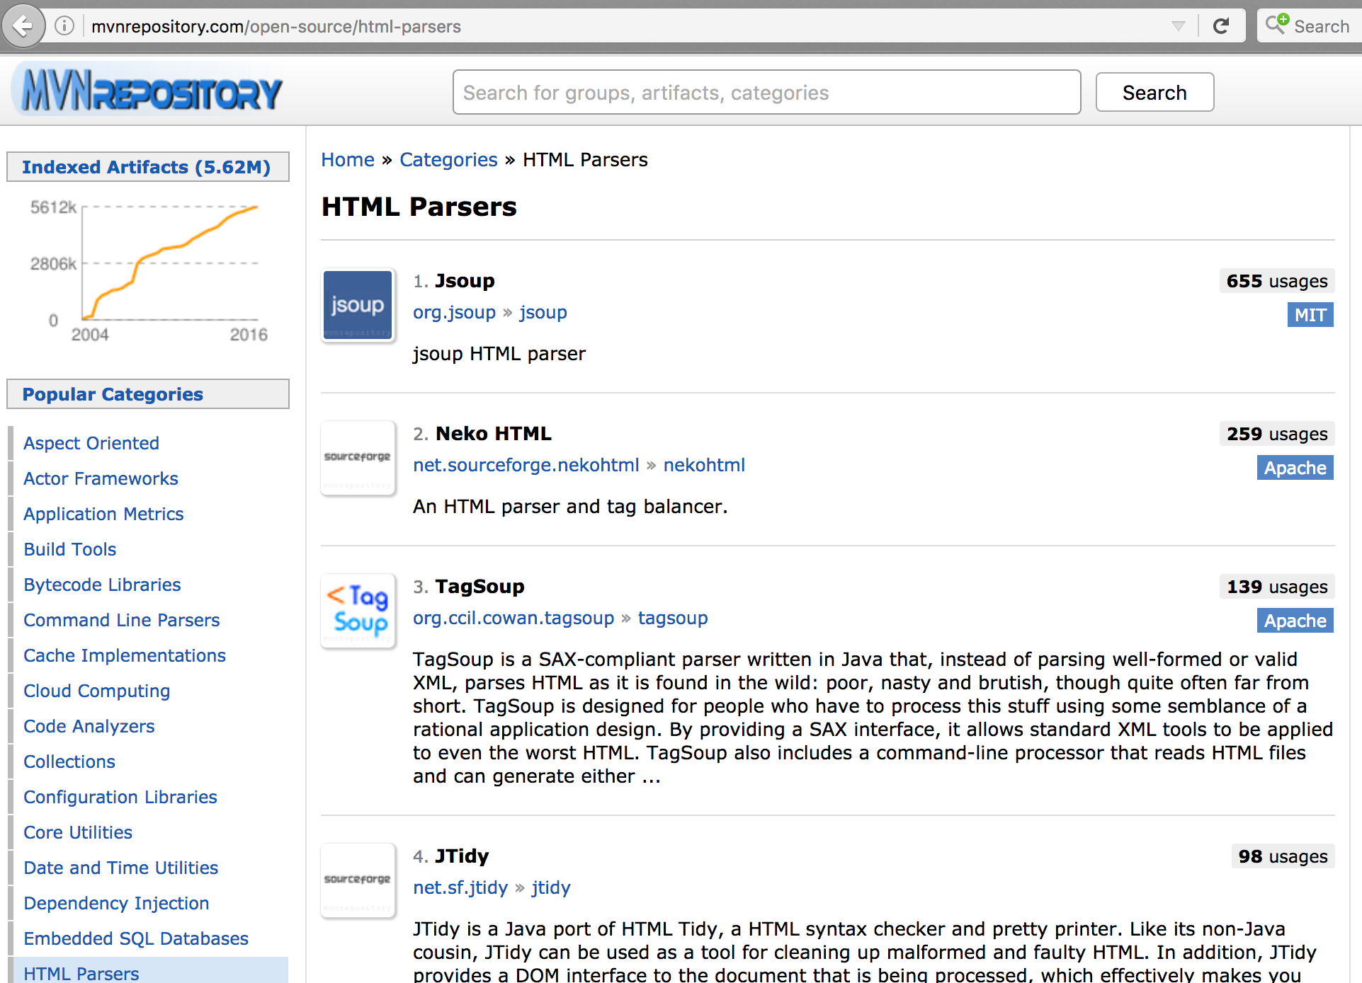Open the Code Analyzers category
The width and height of the screenshot is (1362, 983).
click(x=89, y=726)
